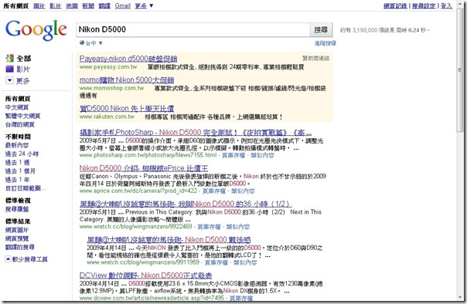
Task: Click www.payeasy.com.tw URL text
Action: coord(108,67)
